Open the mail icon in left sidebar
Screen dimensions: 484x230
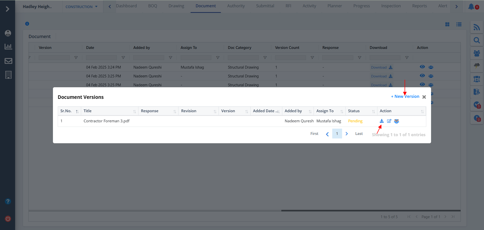pyautogui.click(x=8, y=61)
